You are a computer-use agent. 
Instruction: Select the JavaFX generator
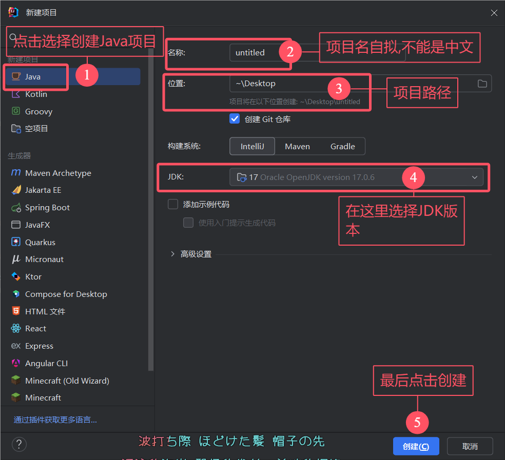43,225
